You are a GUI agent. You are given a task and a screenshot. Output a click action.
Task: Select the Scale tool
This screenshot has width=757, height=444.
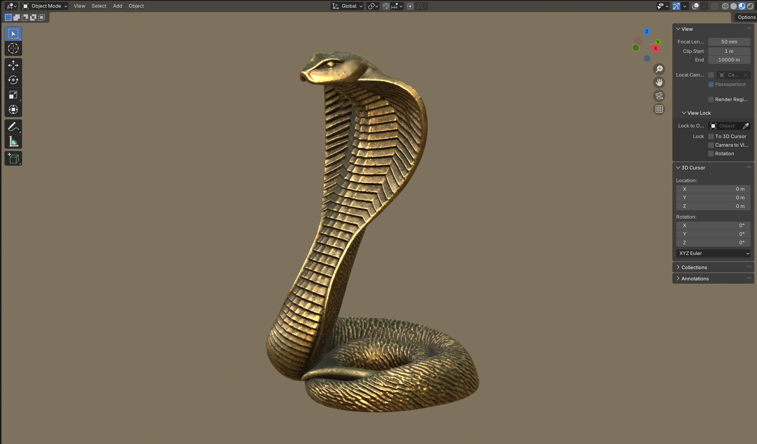13,95
